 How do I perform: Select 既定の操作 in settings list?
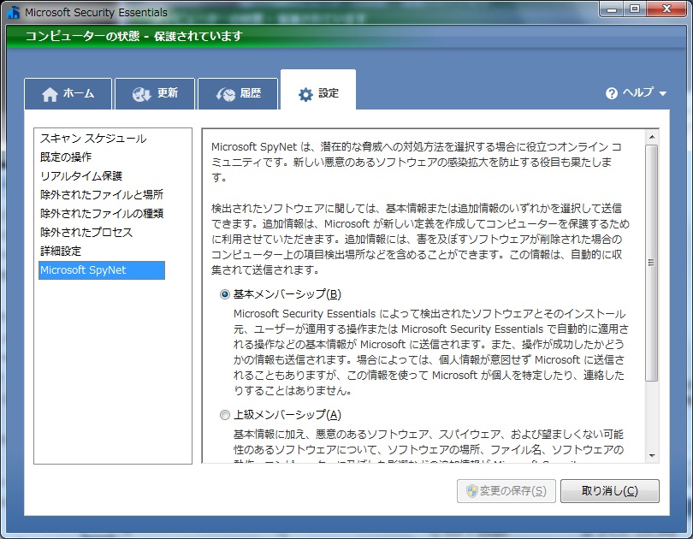click(x=66, y=157)
